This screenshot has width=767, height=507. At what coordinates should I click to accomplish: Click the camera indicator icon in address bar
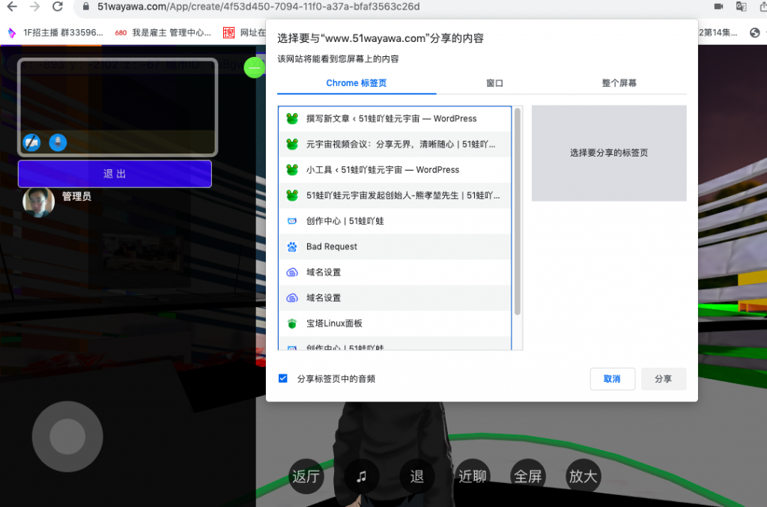coord(718,6)
